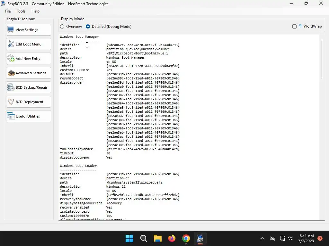Screen dimensions: 329x246
Task: Click the vertical scrollbar thumb in the settings view
Action: click(x=322, y=59)
